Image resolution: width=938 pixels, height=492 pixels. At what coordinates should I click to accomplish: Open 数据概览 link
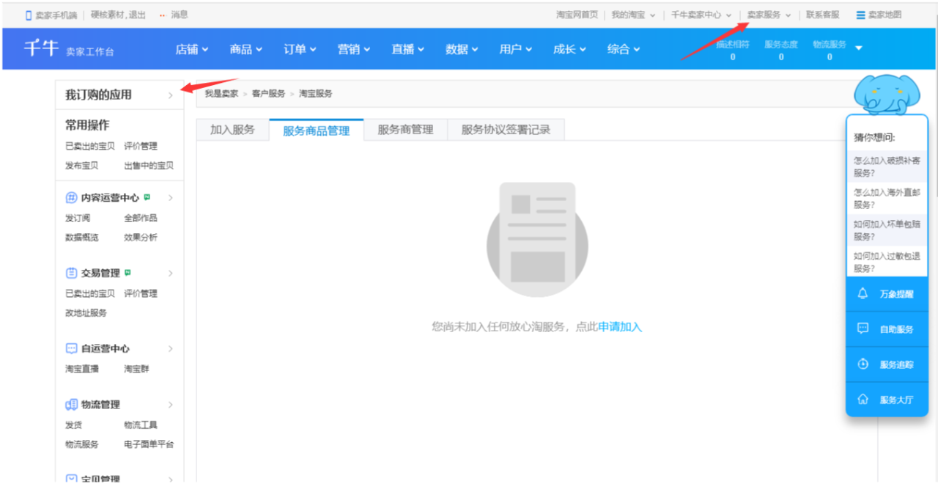[x=81, y=238]
